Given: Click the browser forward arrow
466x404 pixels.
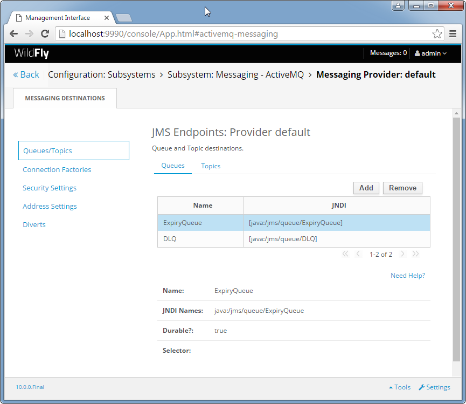Looking at the screenshot, I should pyautogui.click(x=29, y=34).
